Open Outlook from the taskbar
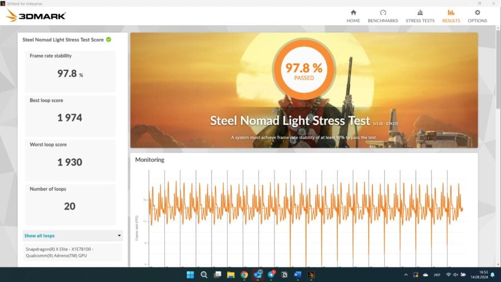This screenshot has width=501, height=282. [258, 275]
